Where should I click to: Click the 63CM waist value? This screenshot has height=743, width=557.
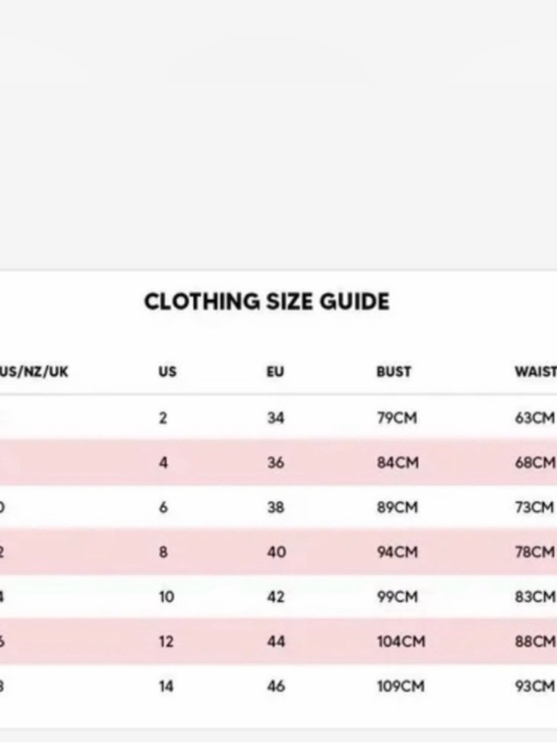(535, 418)
